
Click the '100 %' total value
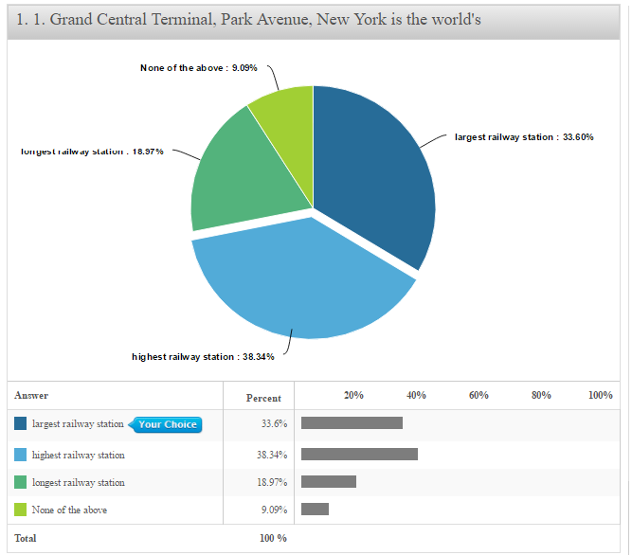click(x=273, y=538)
